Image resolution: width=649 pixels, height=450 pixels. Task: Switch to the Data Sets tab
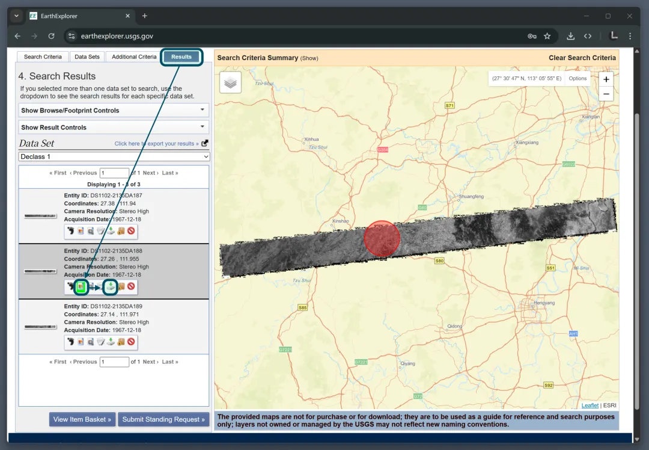point(87,57)
